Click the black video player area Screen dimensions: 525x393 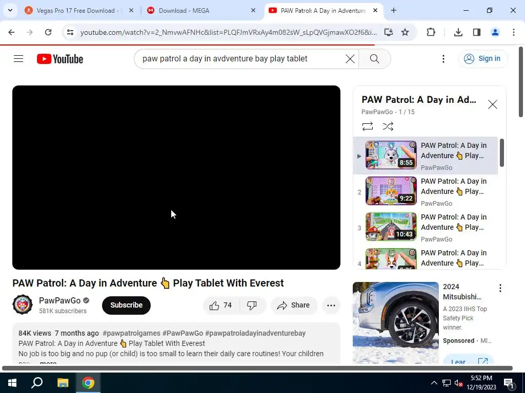point(176,178)
